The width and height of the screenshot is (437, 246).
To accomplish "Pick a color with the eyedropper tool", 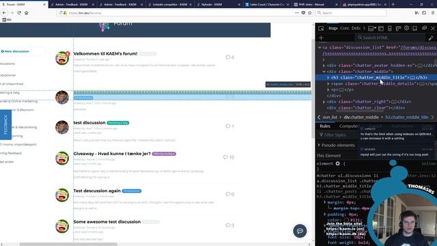I will (x=431, y=38).
